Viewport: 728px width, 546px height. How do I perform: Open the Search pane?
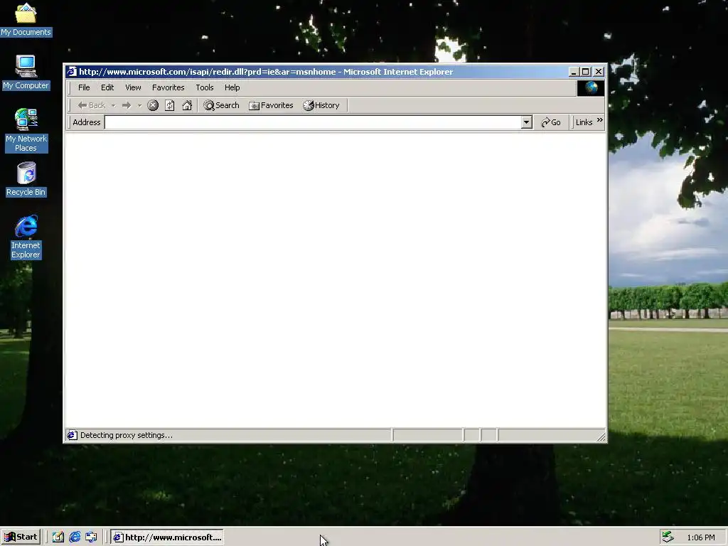click(x=222, y=105)
